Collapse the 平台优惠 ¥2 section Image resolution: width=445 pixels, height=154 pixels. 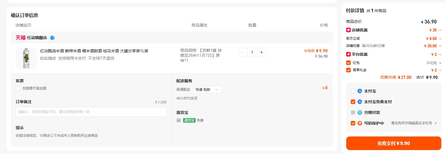click(x=440, y=55)
